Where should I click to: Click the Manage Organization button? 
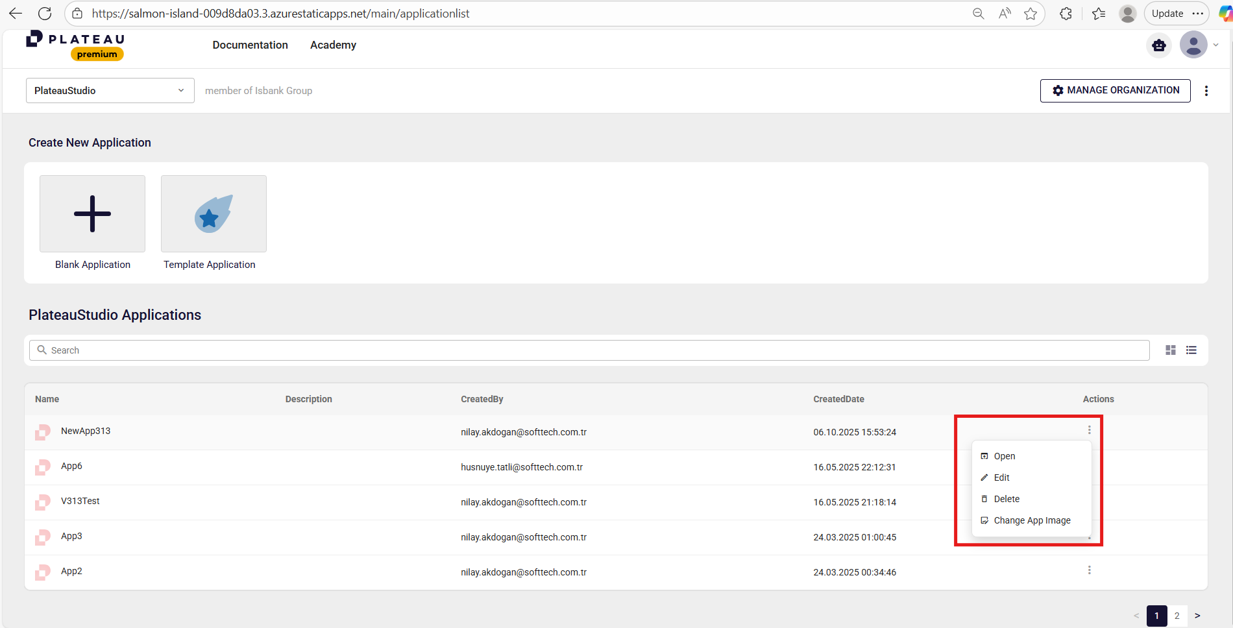1115,91
